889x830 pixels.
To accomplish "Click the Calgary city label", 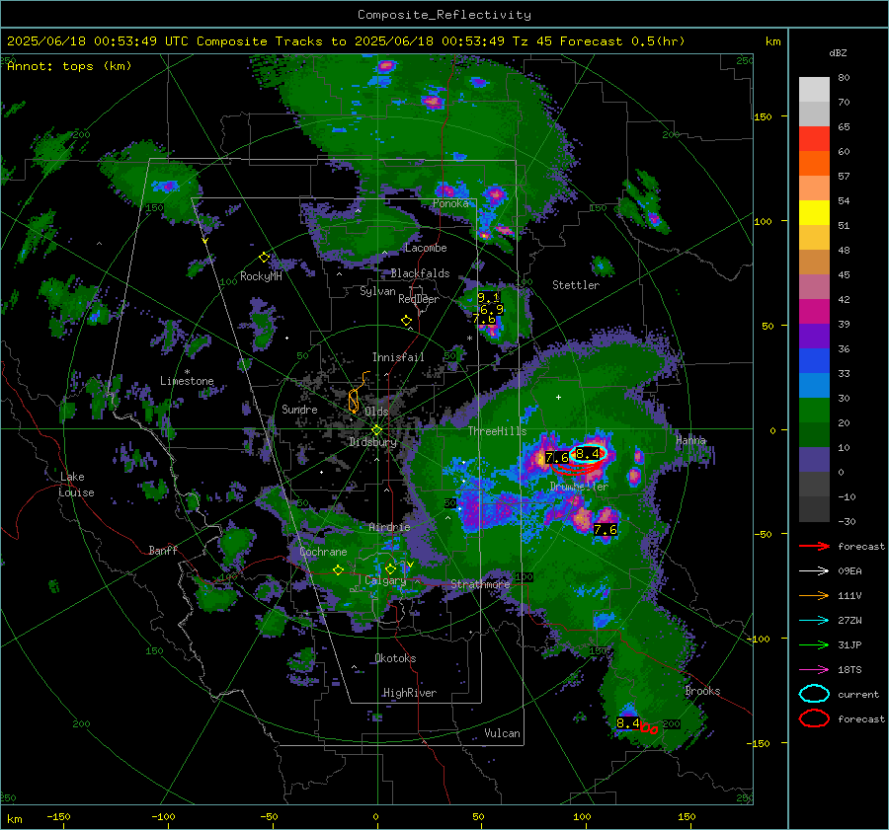I will pos(385,580).
